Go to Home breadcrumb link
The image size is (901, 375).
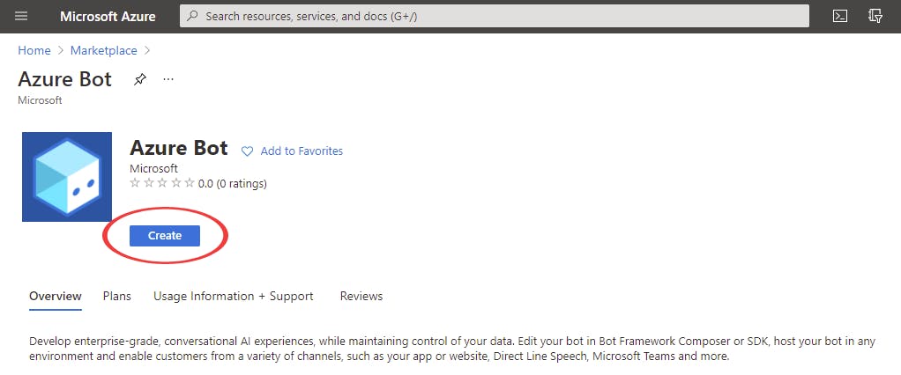34,50
